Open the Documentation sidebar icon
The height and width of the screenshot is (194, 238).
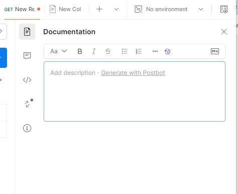point(27,32)
